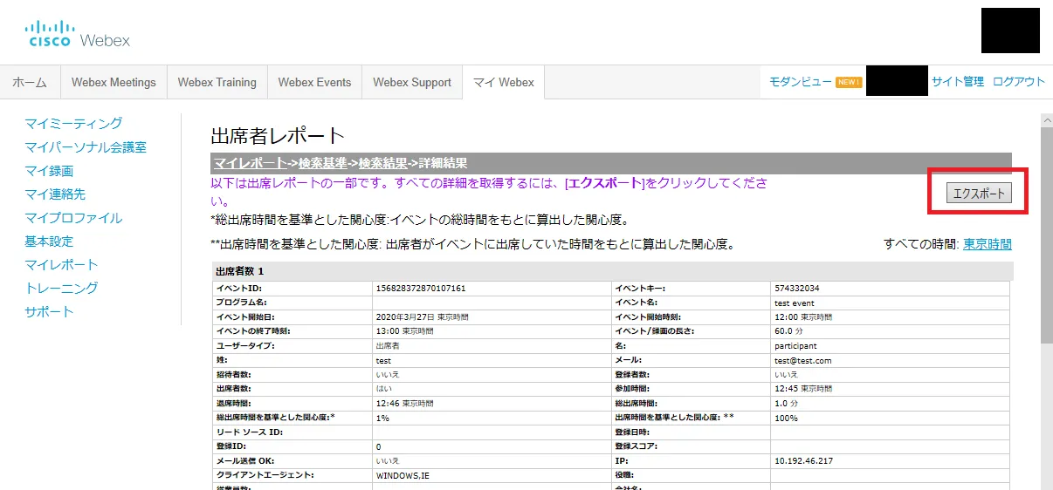Viewport: 1053px width, 490px height.
Task: Click the マイレポート breadcrumb link
Action: 250,163
